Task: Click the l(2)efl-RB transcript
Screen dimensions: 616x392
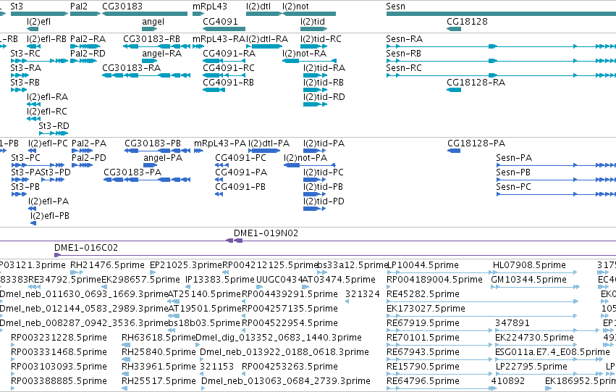Action: pos(34,46)
